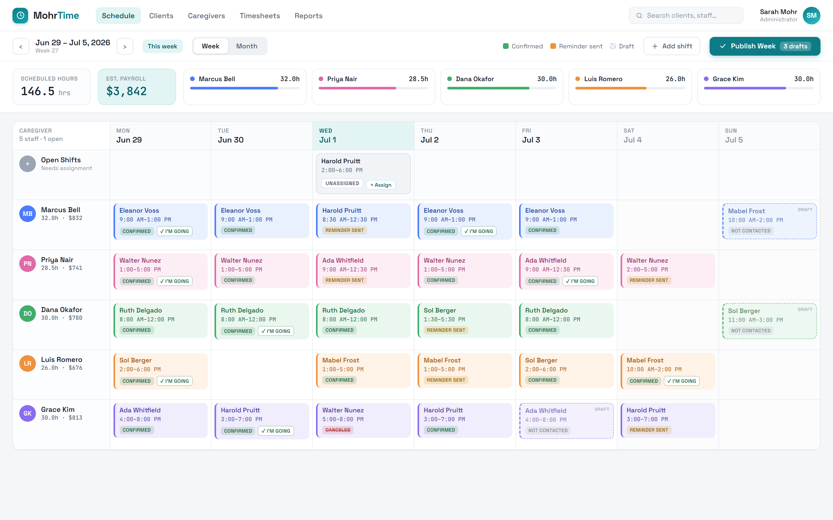Click the Open Shifts plus avatar icon
Screen dimensions: 833x520
(28, 164)
